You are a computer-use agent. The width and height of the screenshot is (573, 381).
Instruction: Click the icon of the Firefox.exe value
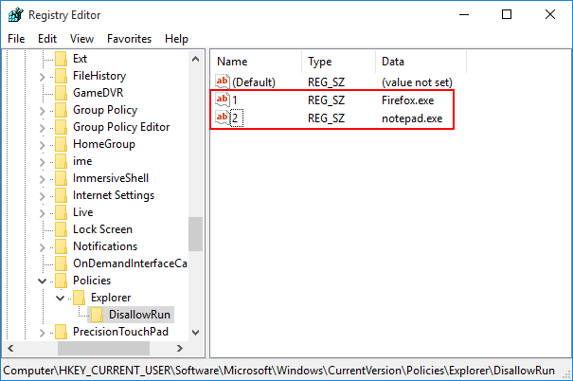coord(223,100)
